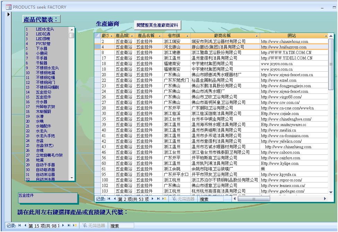Click the left arrow of the datasheet horizontal scrollbar

[x=235, y=199]
